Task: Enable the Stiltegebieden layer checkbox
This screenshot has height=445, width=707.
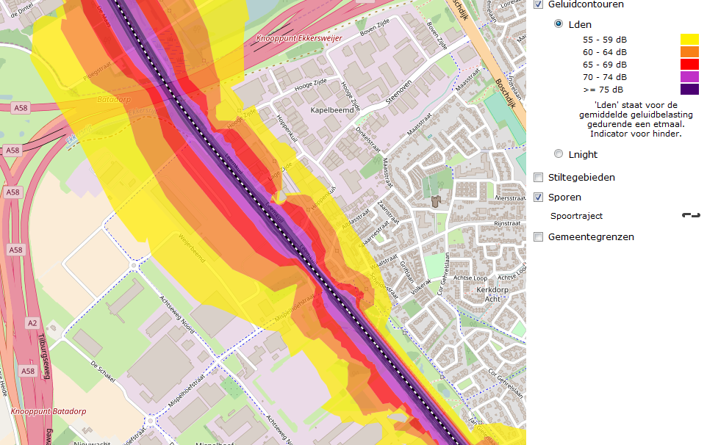Action: tap(539, 177)
